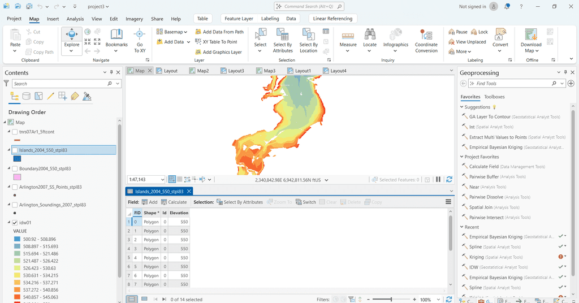Collapse the Recent tools section
This screenshot has height=303, width=579.
click(461, 227)
